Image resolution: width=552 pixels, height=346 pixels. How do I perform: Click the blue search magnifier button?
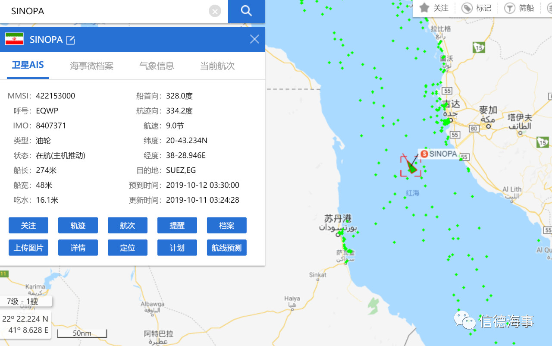click(x=246, y=11)
